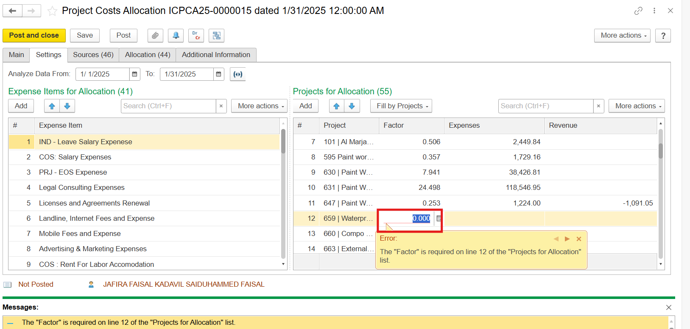Dismiss the Factor error tooltip

(x=579, y=239)
